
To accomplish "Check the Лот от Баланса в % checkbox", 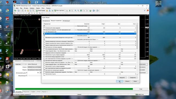I will coord(44,34).
